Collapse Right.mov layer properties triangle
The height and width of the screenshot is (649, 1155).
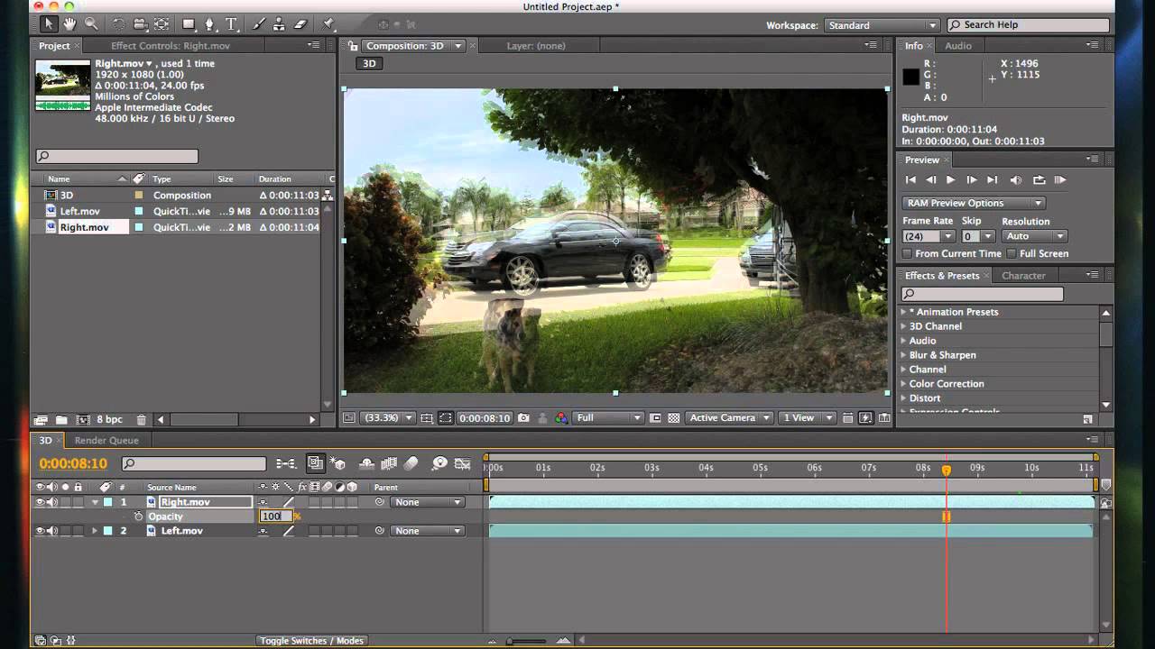coord(95,502)
